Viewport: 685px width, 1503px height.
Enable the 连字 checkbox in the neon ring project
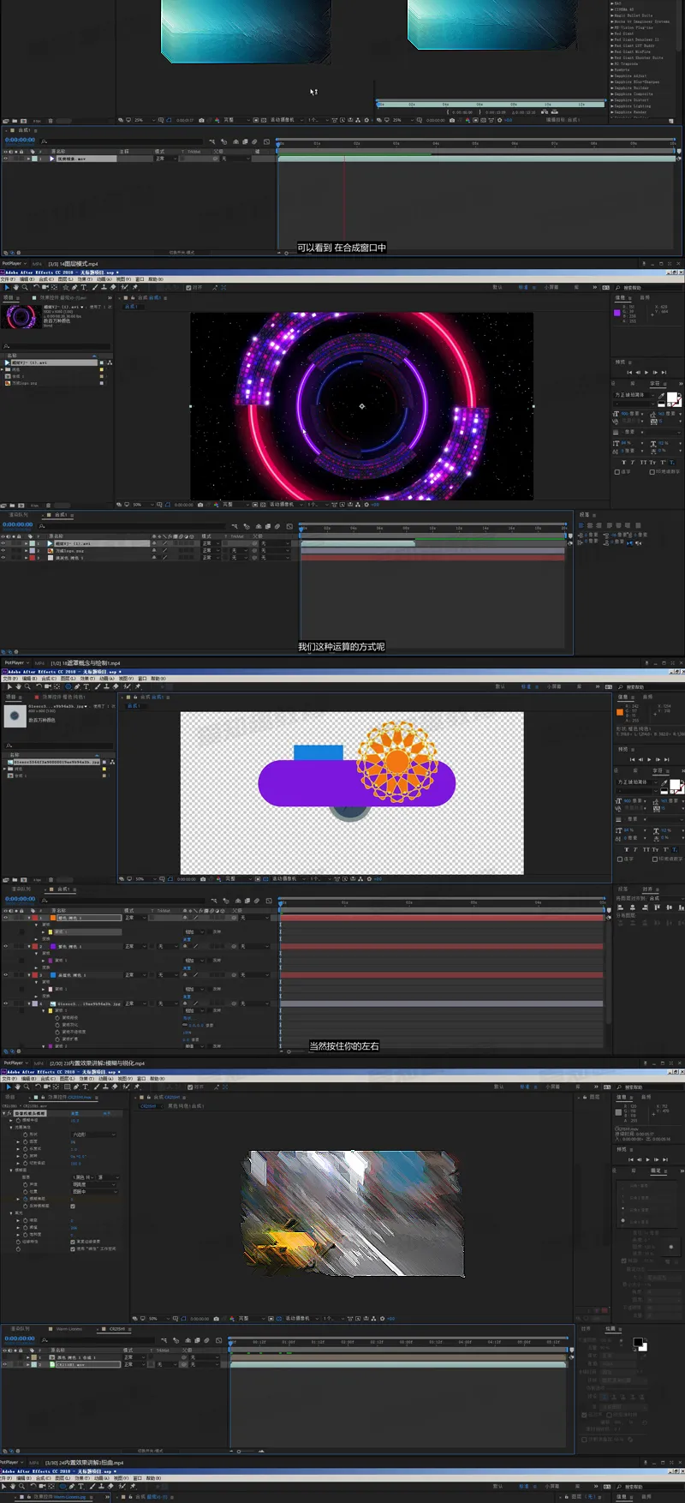617,471
